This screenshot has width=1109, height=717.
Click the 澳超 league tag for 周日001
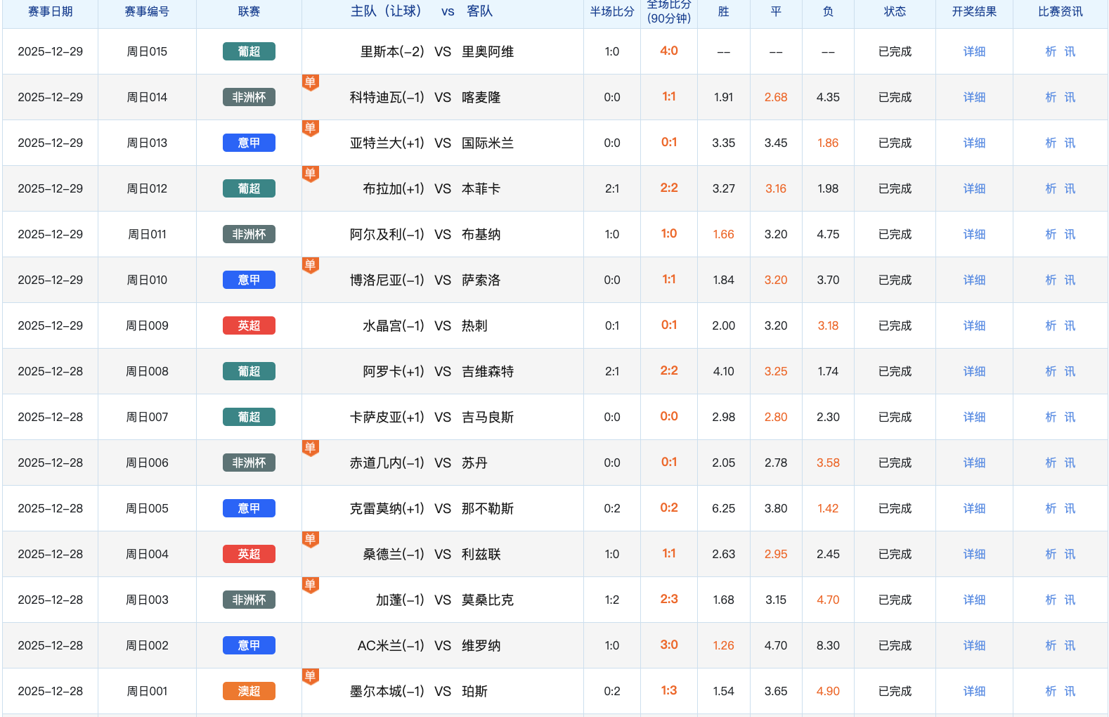tap(249, 691)
